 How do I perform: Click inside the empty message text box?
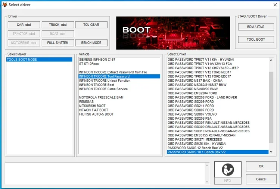[105, 173]
